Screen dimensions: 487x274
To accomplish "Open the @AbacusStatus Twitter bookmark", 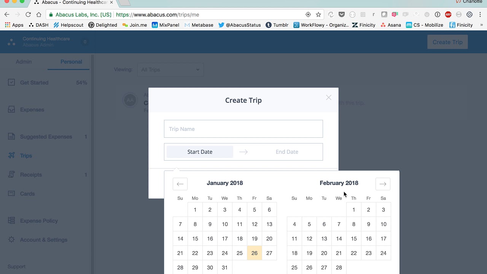I will [x=240, y=25].
